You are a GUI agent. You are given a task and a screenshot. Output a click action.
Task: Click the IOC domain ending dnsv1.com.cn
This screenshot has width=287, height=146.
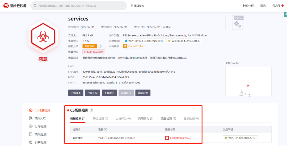[x=116, y=138]
